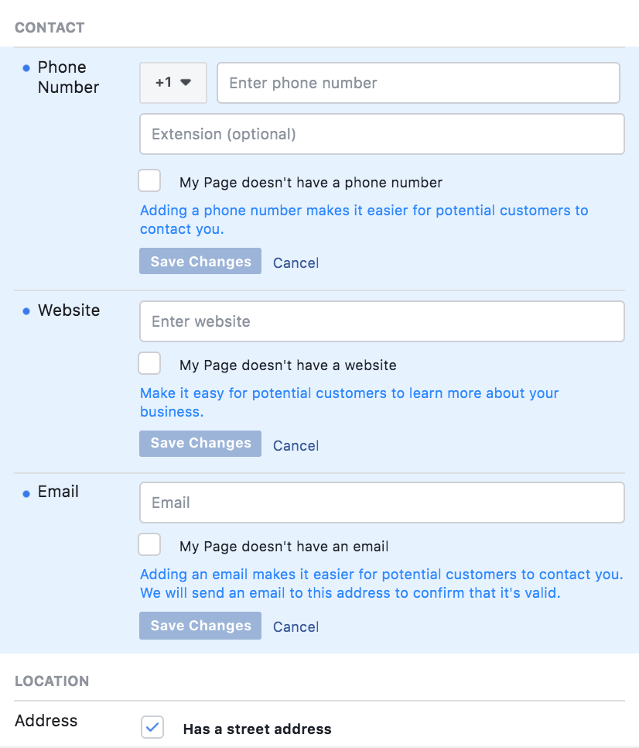Cancel the phone number edit
This screenshot has width=639, height=748.
tap(296, 262)
